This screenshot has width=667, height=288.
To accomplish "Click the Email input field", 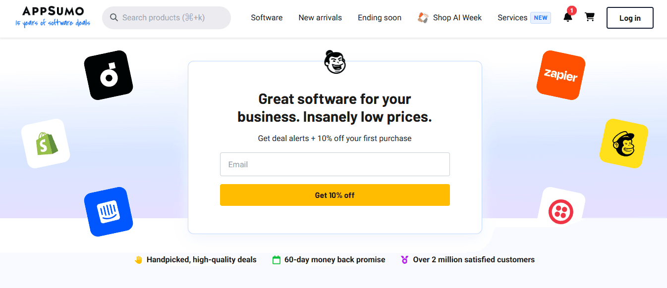I will click(334, 164).
